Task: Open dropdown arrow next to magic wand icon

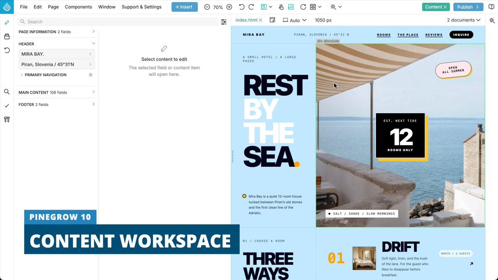Action: coord(340,7)
